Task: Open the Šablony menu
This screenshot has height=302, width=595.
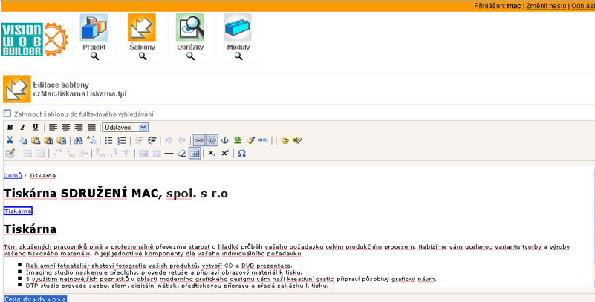Action: 142,35
